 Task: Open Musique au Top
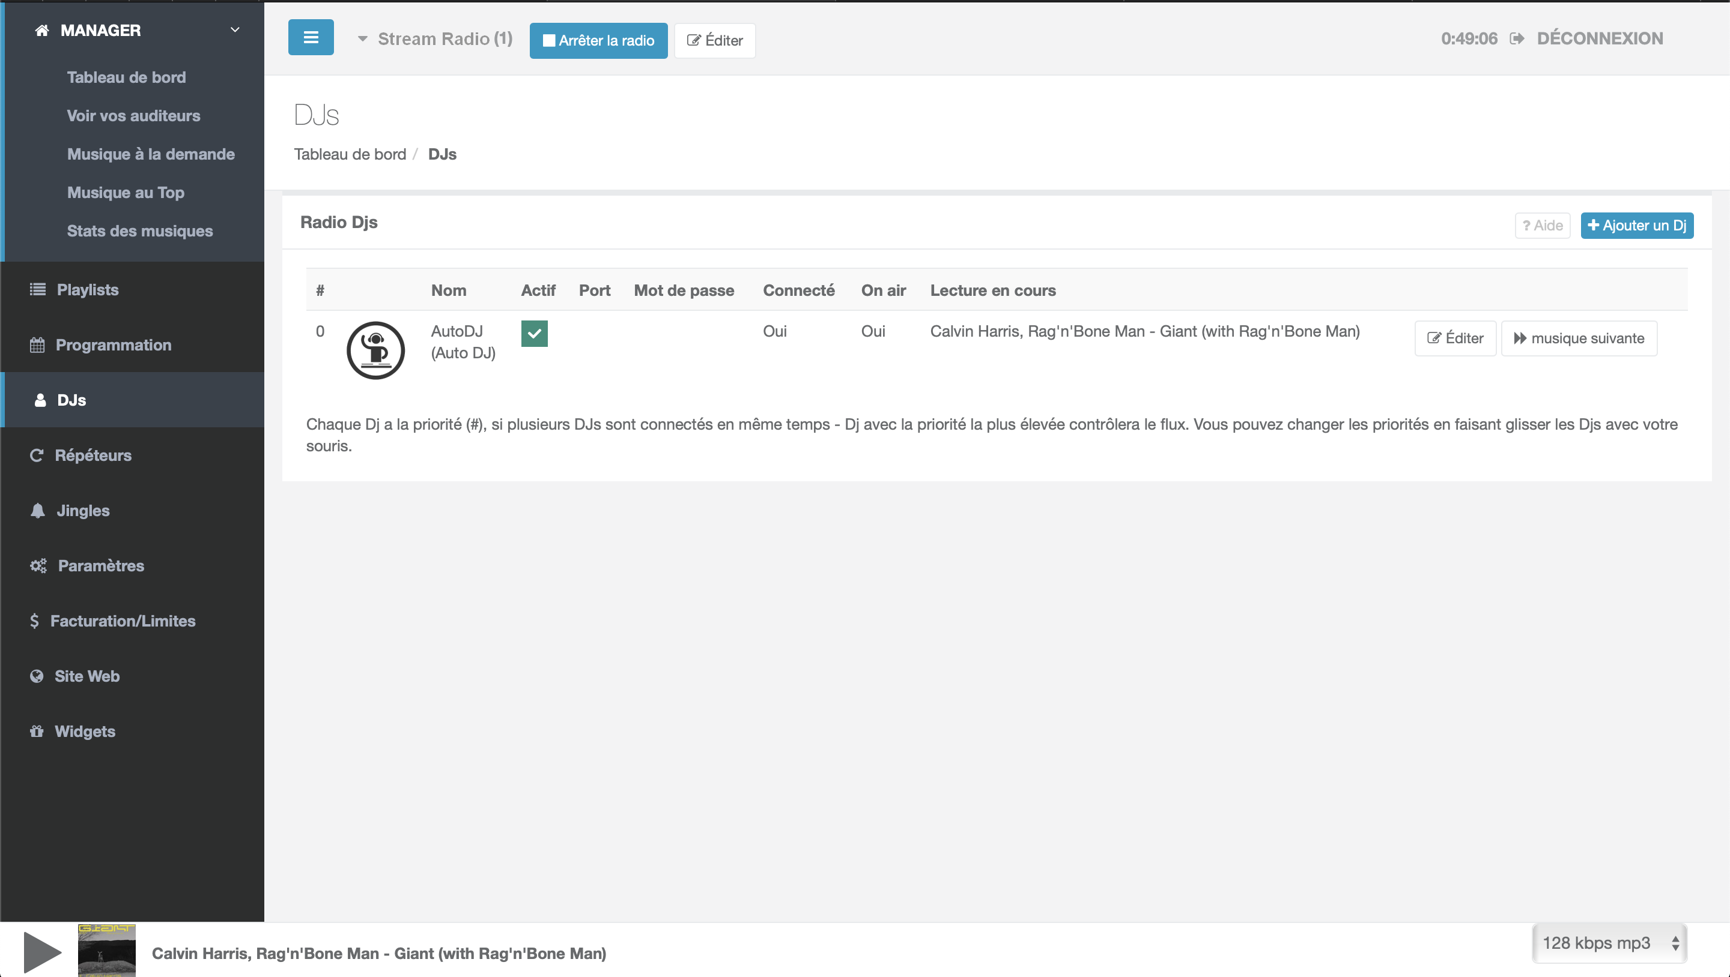click(x=126, y=193)
